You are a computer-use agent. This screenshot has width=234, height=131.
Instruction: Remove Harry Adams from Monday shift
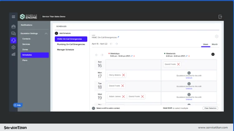coord(124,75)
